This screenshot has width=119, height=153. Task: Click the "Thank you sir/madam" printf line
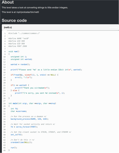32,88
